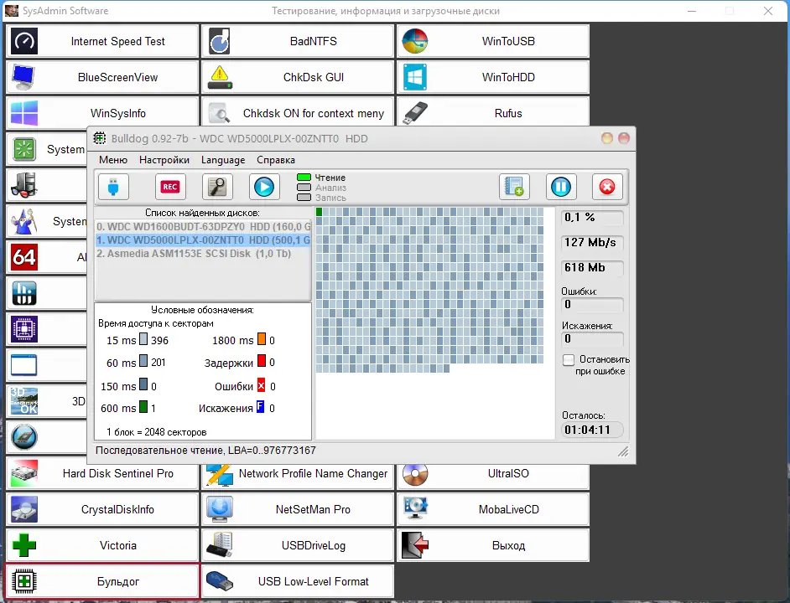Click the 15 ms color swatch in legend
The width and height of the screenshot is (790, 603).
[143, 338]
